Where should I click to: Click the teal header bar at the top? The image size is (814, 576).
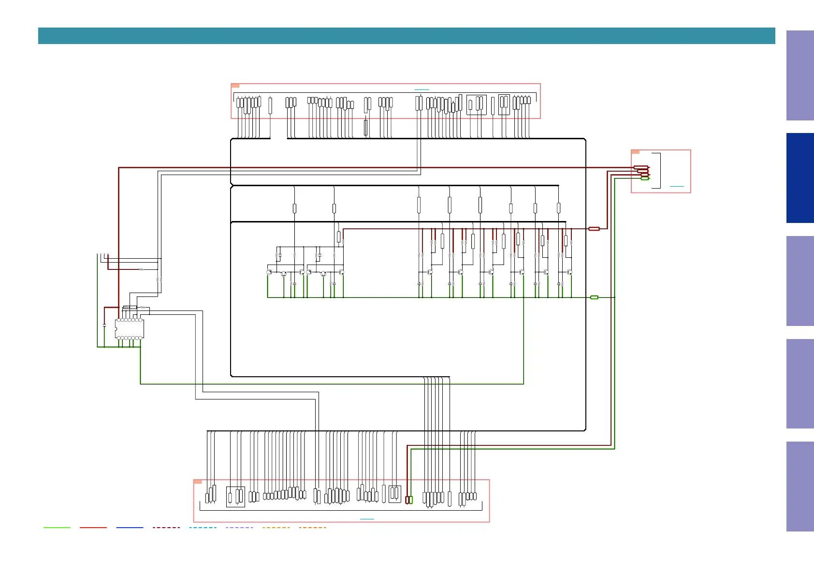(406, 36)
